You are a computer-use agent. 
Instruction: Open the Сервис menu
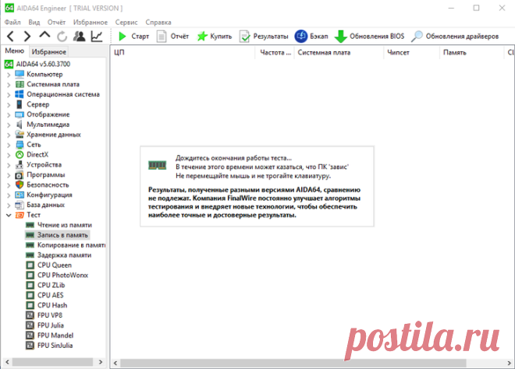126,23
